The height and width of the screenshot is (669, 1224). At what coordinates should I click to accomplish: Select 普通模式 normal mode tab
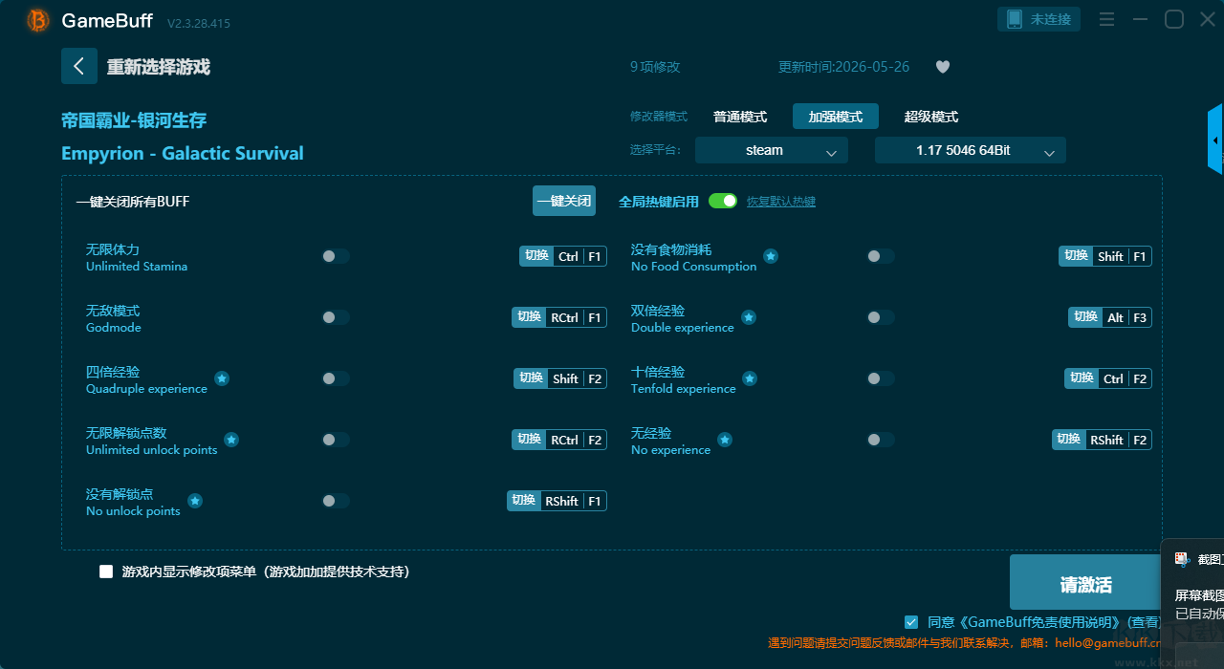(740, 117)
